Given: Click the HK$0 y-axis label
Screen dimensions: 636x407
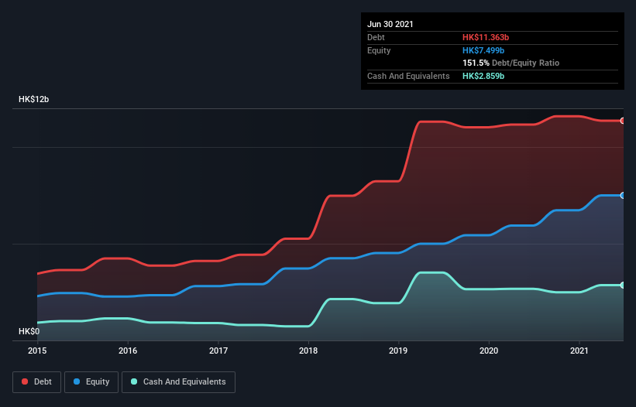Looking at the screenshot, I should tap(29, 331).
